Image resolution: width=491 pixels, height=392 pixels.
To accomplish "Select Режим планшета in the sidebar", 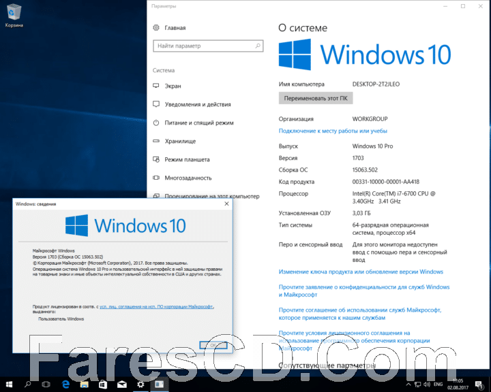I will (187, 160).
